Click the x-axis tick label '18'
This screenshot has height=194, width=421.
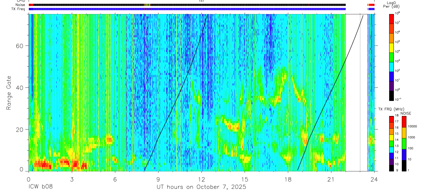click(x=288, y=179)
